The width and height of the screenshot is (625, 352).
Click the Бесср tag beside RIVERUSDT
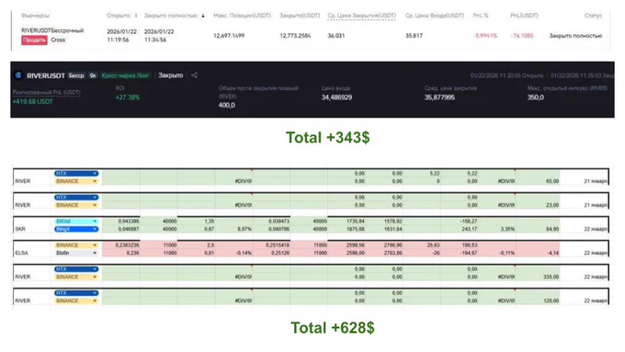(76, 75)
